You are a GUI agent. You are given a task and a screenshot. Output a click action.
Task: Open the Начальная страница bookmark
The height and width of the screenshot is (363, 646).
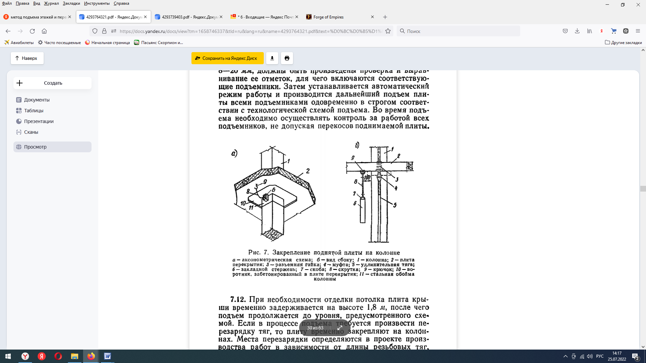coord(107,42)
